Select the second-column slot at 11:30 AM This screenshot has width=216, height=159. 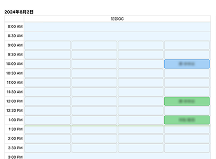click(x=94, y=92)
